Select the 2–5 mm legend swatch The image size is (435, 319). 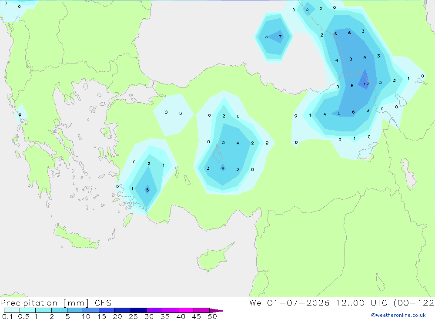(x=59, y=310)
